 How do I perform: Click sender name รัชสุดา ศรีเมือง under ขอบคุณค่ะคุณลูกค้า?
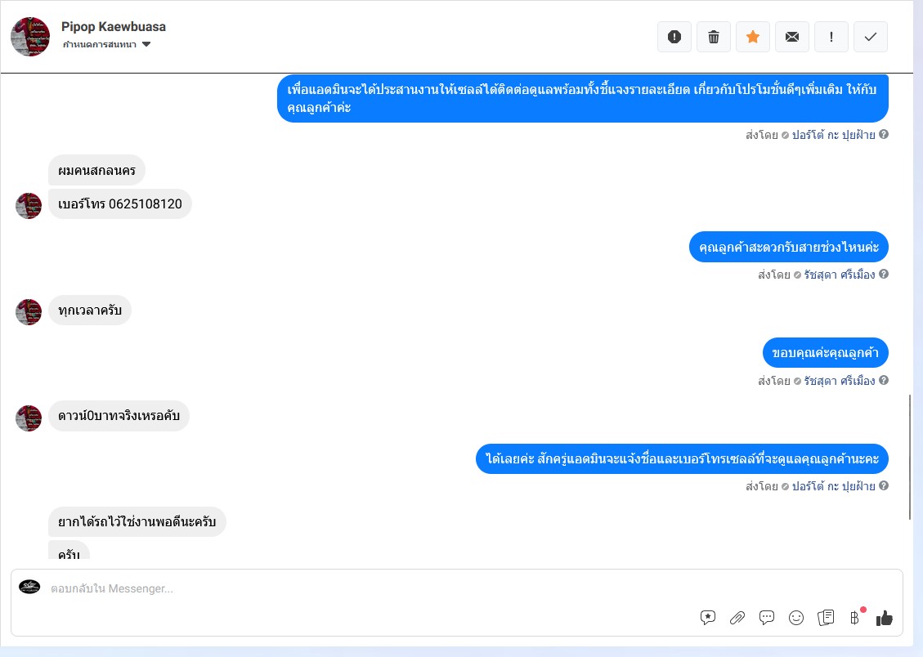(840, 381)
